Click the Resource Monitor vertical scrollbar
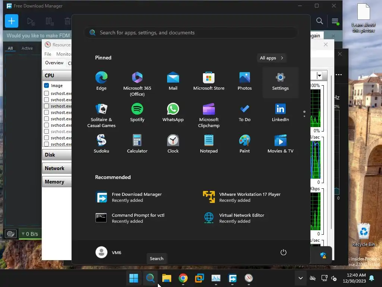Viewport: 382px width, 287px height. click(x=331, y=152)
